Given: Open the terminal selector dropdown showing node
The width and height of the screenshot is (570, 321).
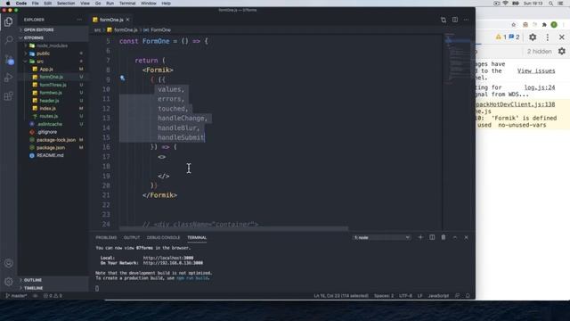Looking at the screenshot, I should (x=382, y=237).
